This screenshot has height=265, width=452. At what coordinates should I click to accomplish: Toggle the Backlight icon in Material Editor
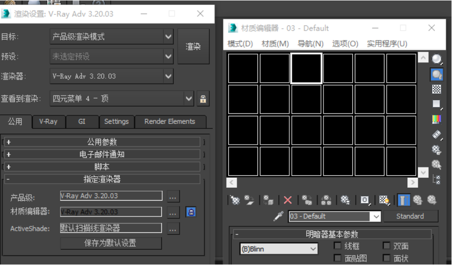(437, 74)
